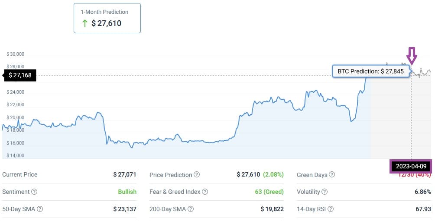The height and width of the screenshot is (221, 435).
Task: Click the help icon next to Sentiment
Action: click(x=34, y=192)
